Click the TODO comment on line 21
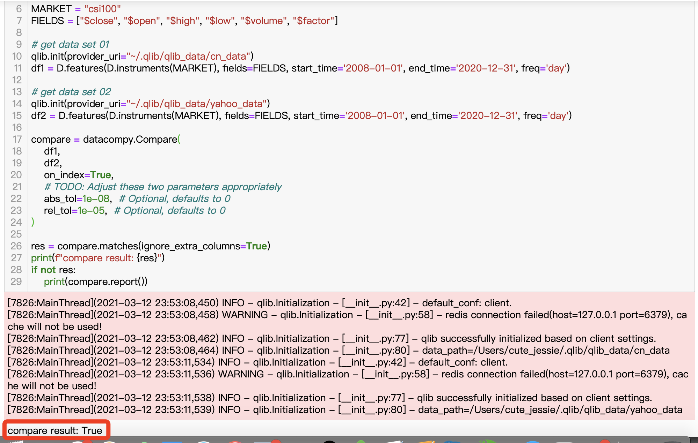Image resolution: width=698 pixels, height=443 pixels. click(162, 187)
